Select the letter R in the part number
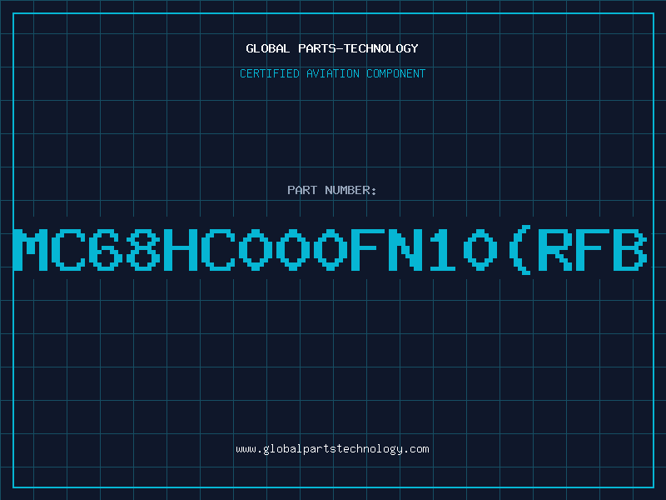The image size is (666, 500). [x=555, y=249]
